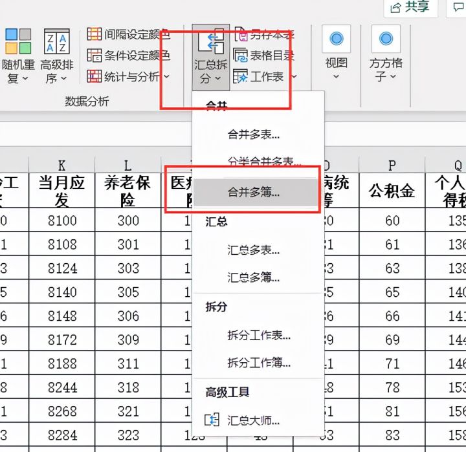Expand the 视图 dropdown chevron
This screenshot has width=466, height=452.
(x=336, y=76)
